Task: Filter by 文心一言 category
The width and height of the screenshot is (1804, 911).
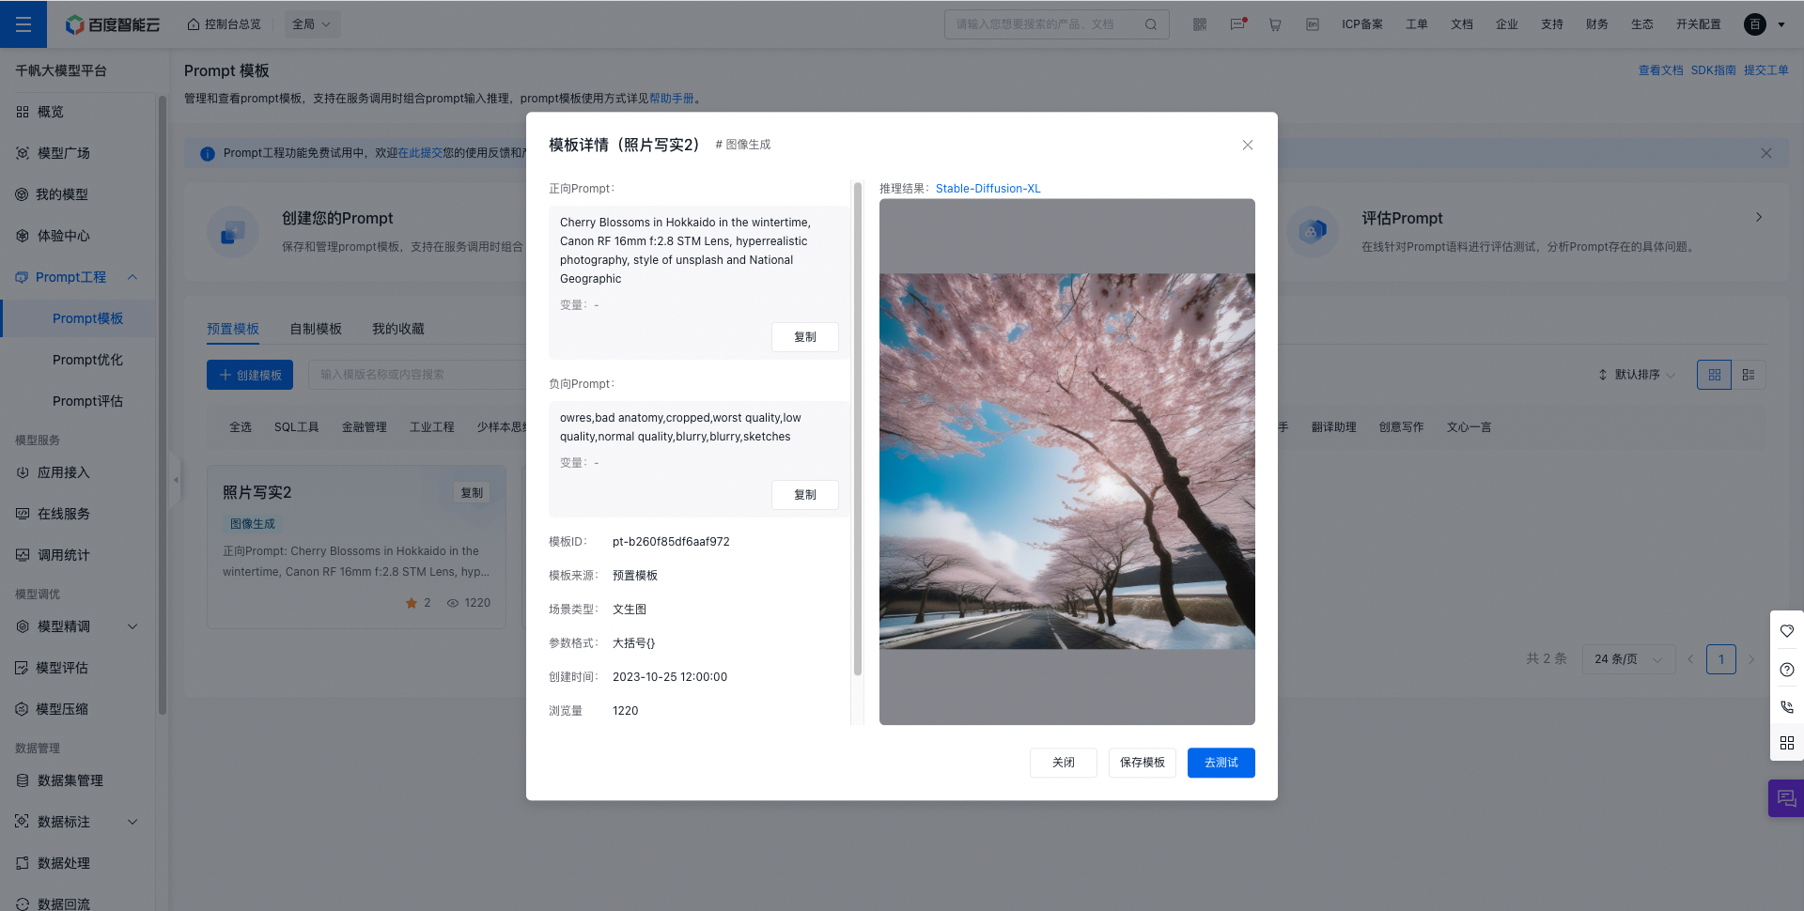Action: click(x=1470, y=427)
